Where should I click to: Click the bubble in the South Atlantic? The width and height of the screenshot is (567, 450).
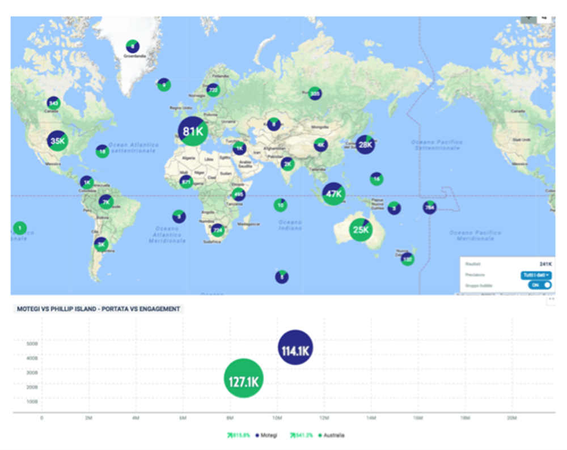coord(179,216)
